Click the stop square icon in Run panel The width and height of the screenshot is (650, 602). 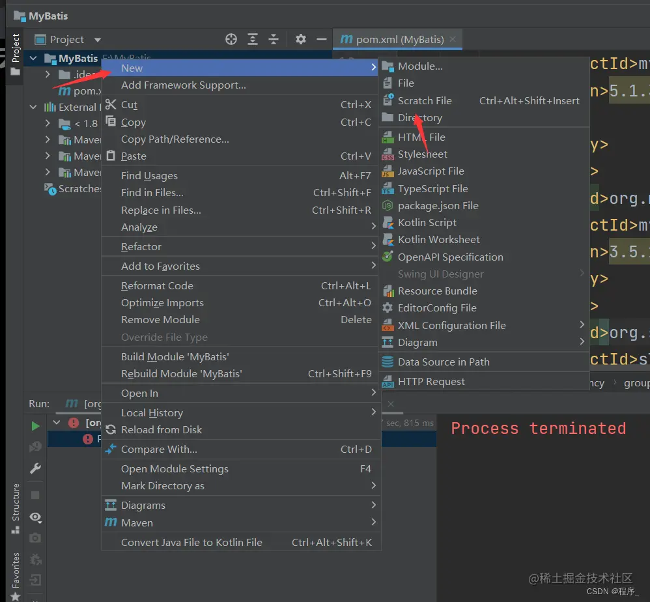[x=35, y=495]
